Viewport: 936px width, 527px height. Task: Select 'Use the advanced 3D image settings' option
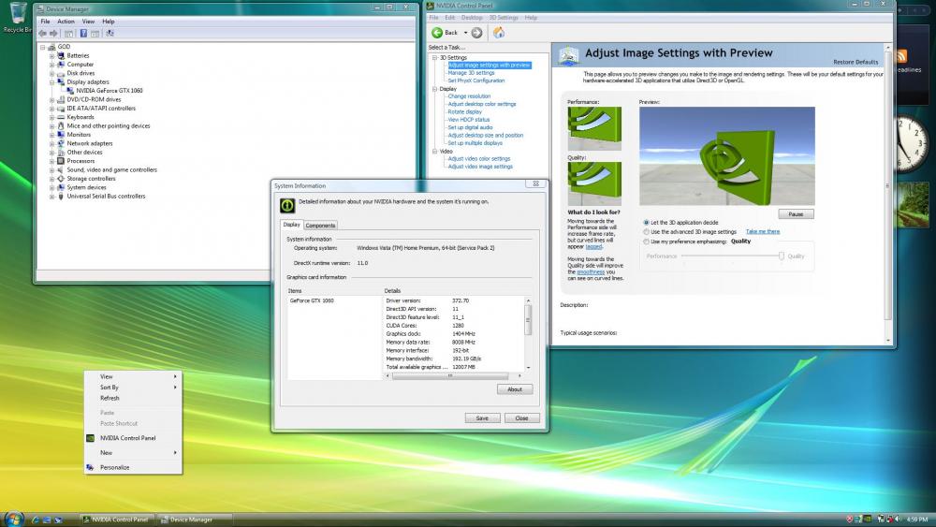[x=647, y=231]
